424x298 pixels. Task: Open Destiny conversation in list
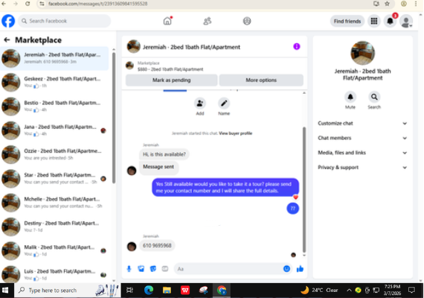tap(54, 226)
